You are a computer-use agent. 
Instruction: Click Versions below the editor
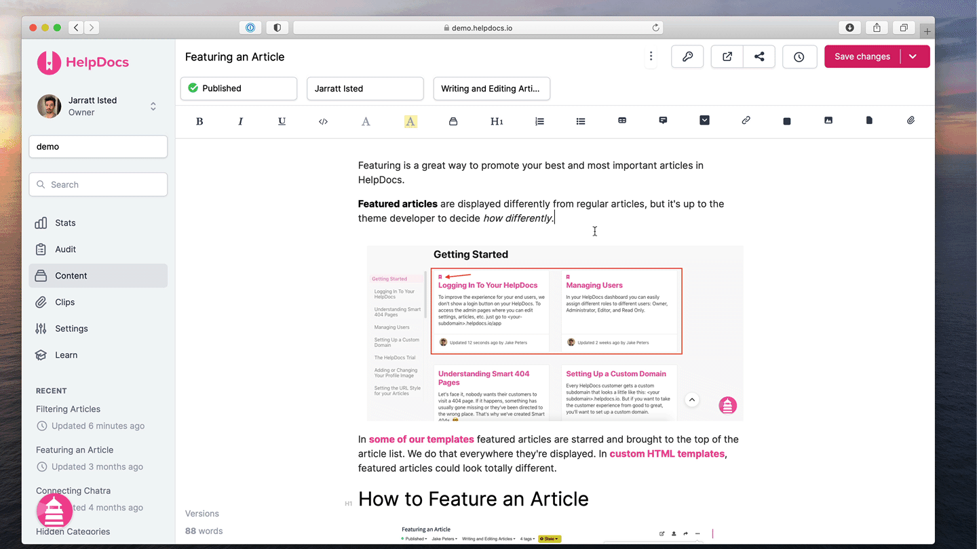[x=202, y=514]
